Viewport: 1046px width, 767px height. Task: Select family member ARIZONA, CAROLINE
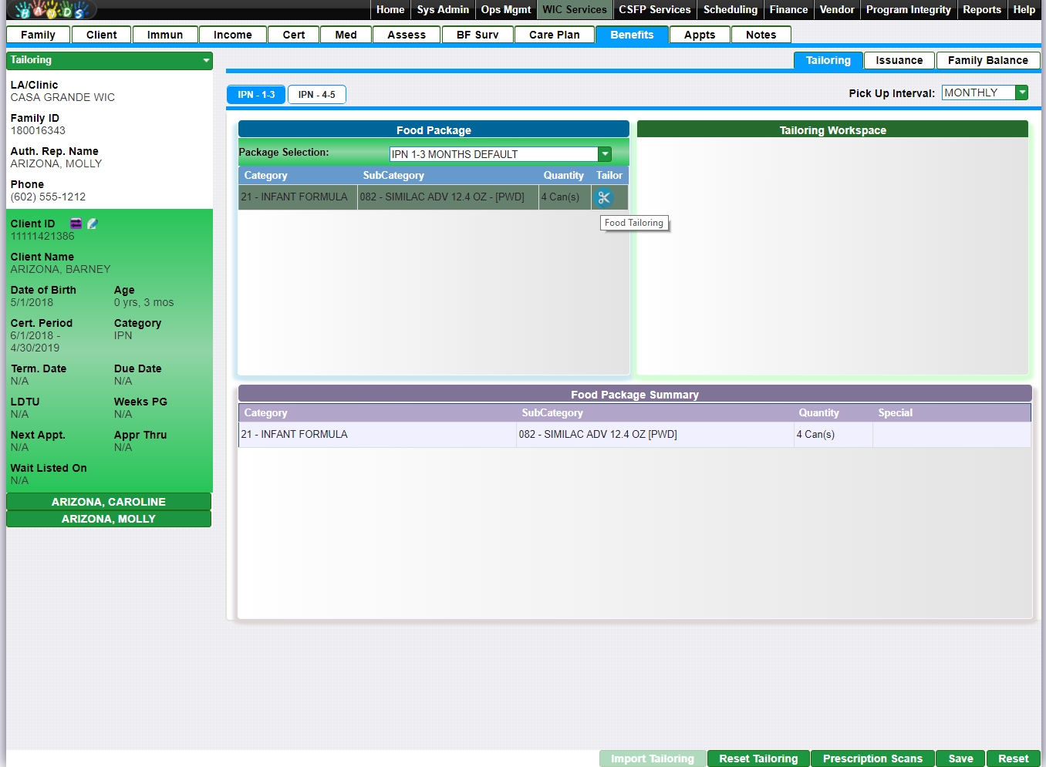click(109, 502)
